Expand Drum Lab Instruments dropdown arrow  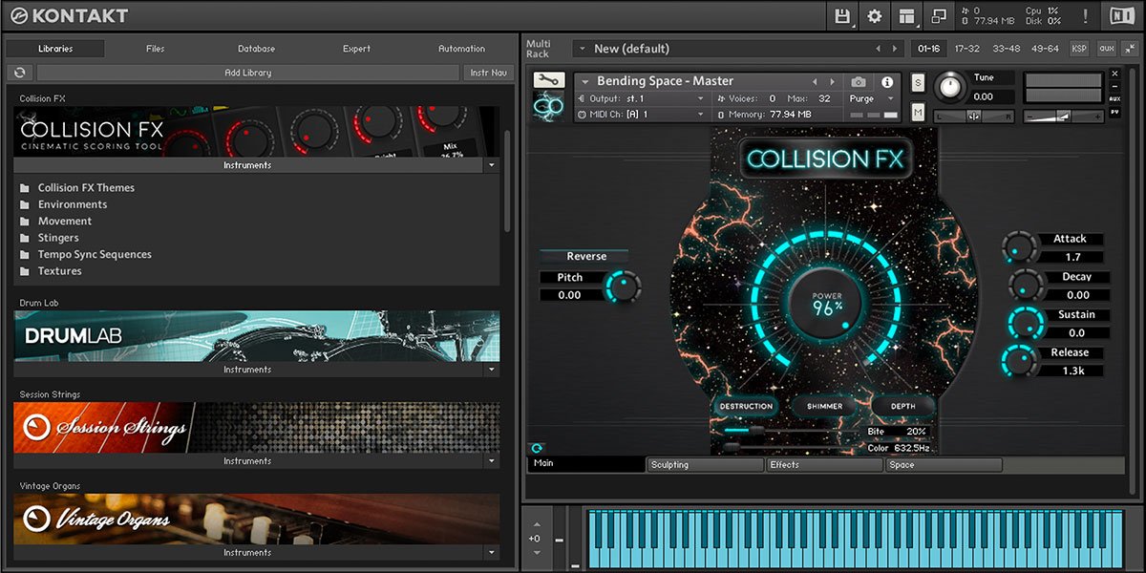(x=492, y=370)
